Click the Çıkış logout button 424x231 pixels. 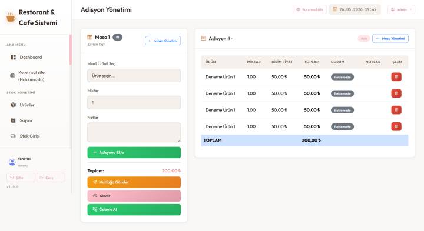pyautogui.click(x=51, y=178)
